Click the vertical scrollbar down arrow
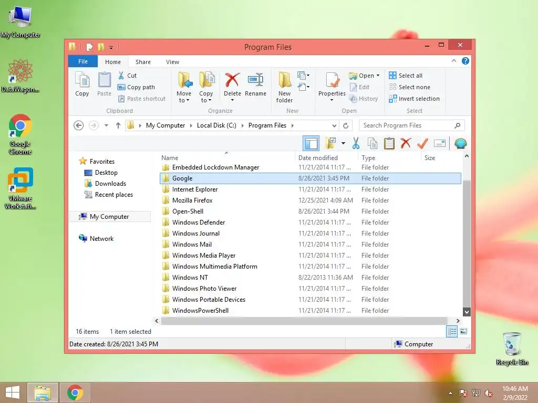 pos(467,312)
